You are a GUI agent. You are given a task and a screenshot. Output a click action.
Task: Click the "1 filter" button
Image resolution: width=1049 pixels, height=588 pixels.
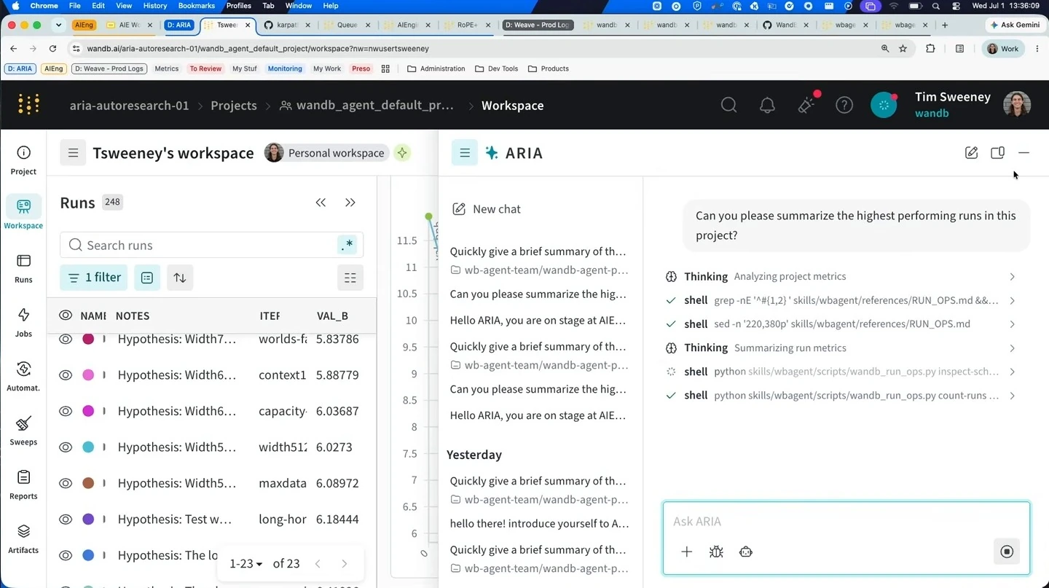94,278
